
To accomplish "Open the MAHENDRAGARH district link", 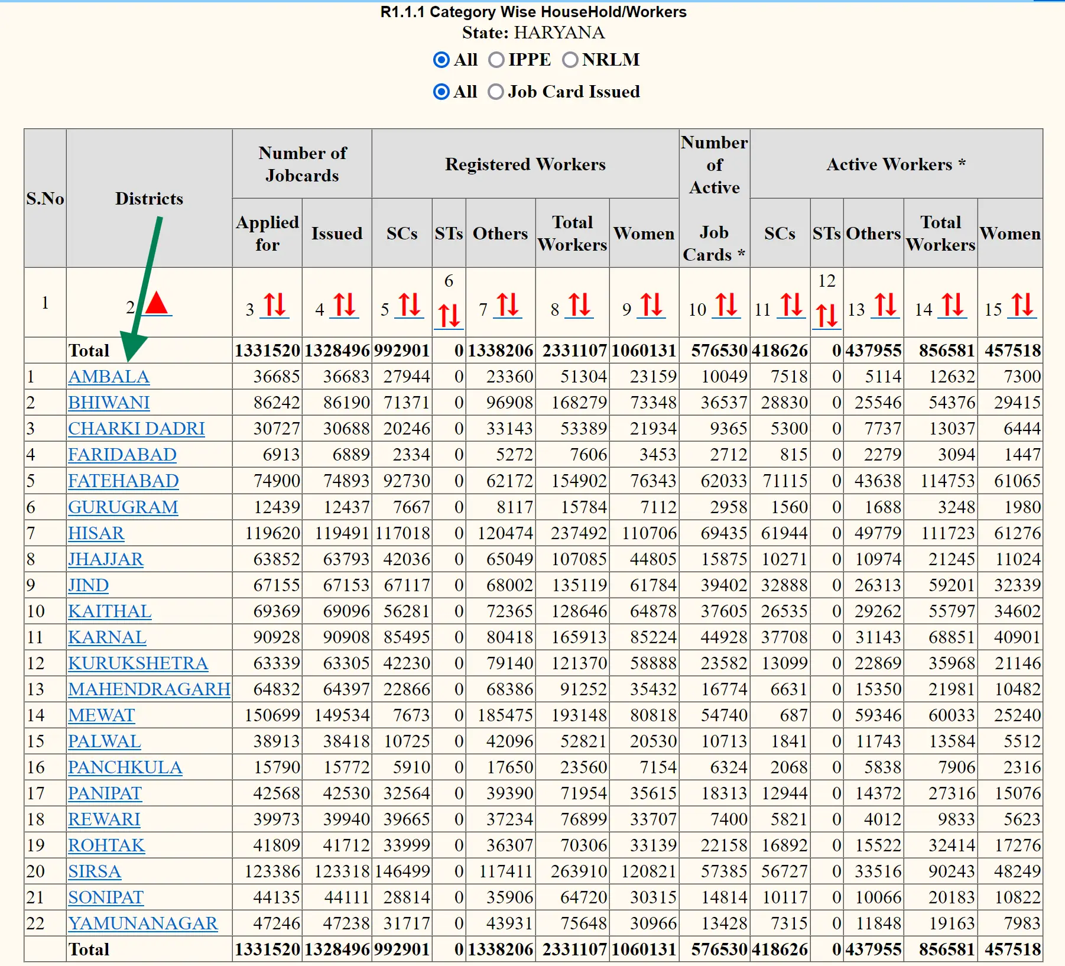I will (149, 689).
